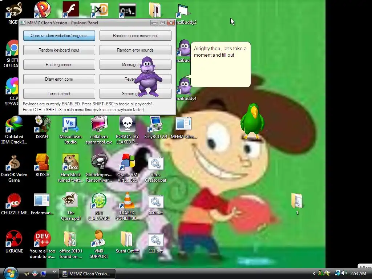Show hidden tray icons arrow
The image size is (372, 279).
314,274
